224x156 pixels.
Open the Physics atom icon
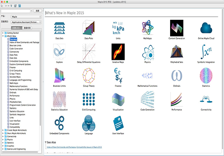coord(148,52)
